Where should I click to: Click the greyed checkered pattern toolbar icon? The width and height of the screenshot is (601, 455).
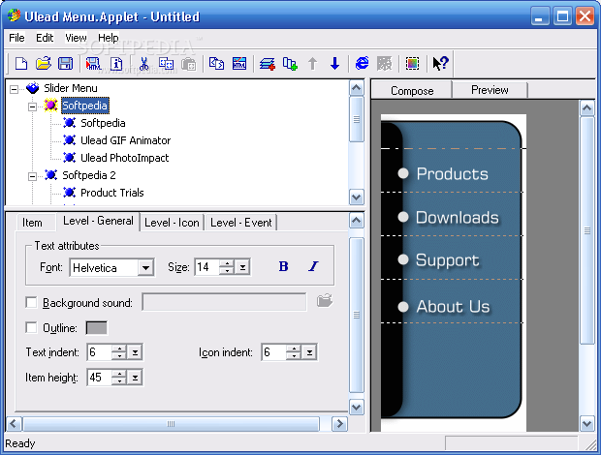pos(385,63)
